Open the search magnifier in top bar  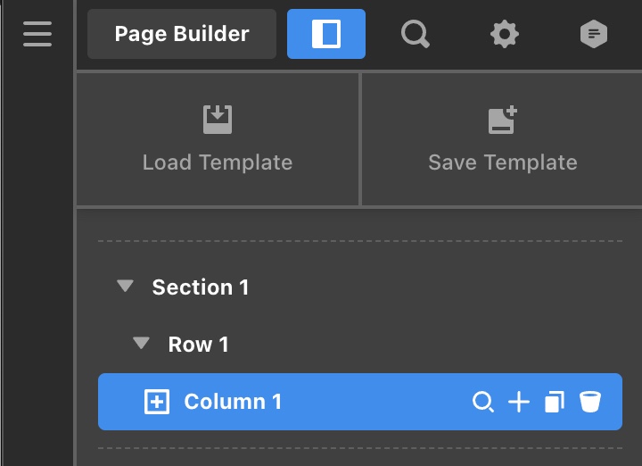416,34
